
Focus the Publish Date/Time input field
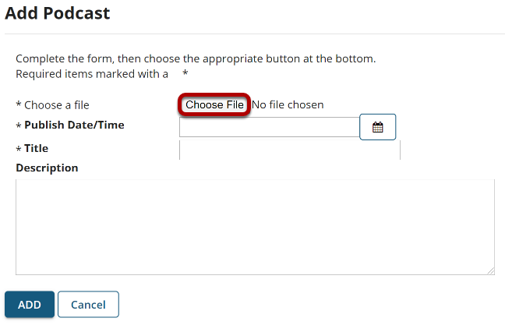[x=269, y=127]
